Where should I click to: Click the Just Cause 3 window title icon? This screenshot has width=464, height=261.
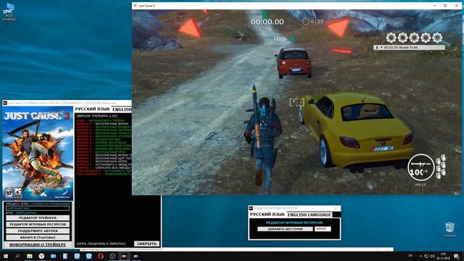136,6
